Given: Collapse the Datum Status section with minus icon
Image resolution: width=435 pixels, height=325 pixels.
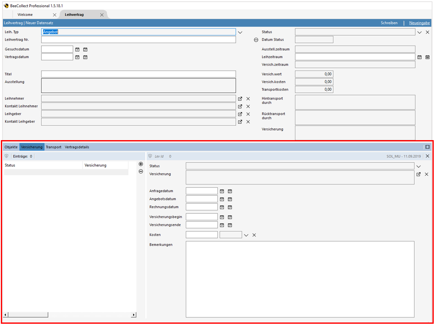Looking at the screenshot, I should click(x=256, y=40).
